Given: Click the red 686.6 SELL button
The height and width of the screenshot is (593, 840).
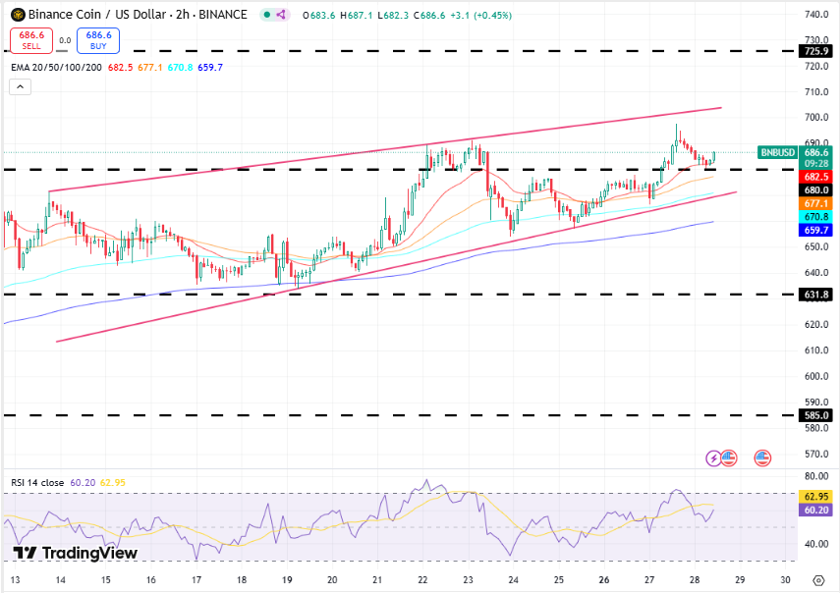Looking at the screenshot, I should click(31, 40).
